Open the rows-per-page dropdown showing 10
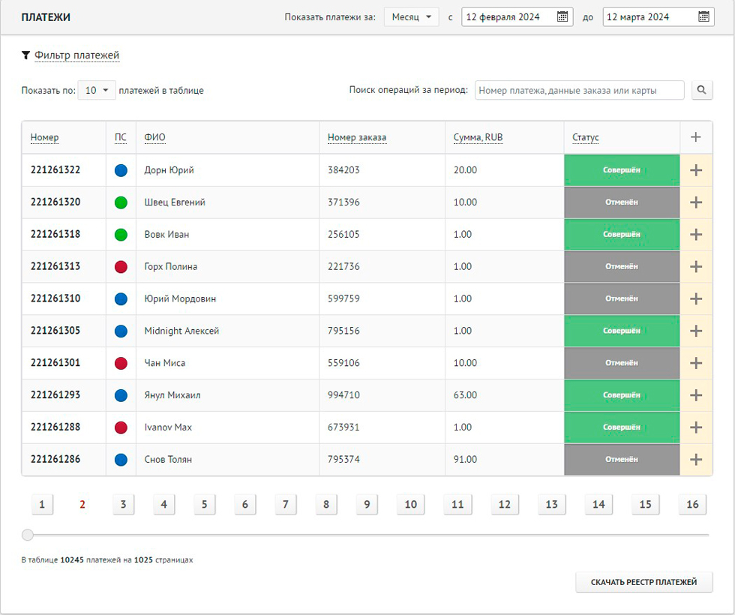 pyautogui.click(x=97, y=90)
